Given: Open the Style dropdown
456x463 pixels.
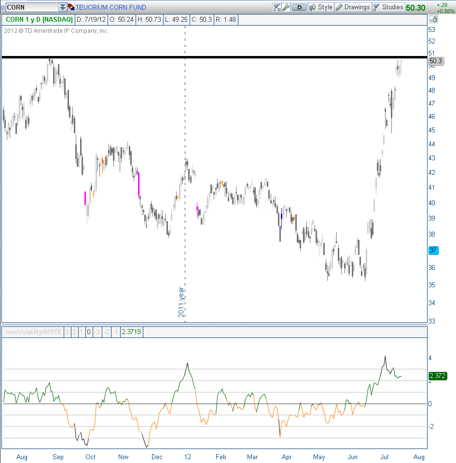Looking at the screenshot, I should click(325, 7).
